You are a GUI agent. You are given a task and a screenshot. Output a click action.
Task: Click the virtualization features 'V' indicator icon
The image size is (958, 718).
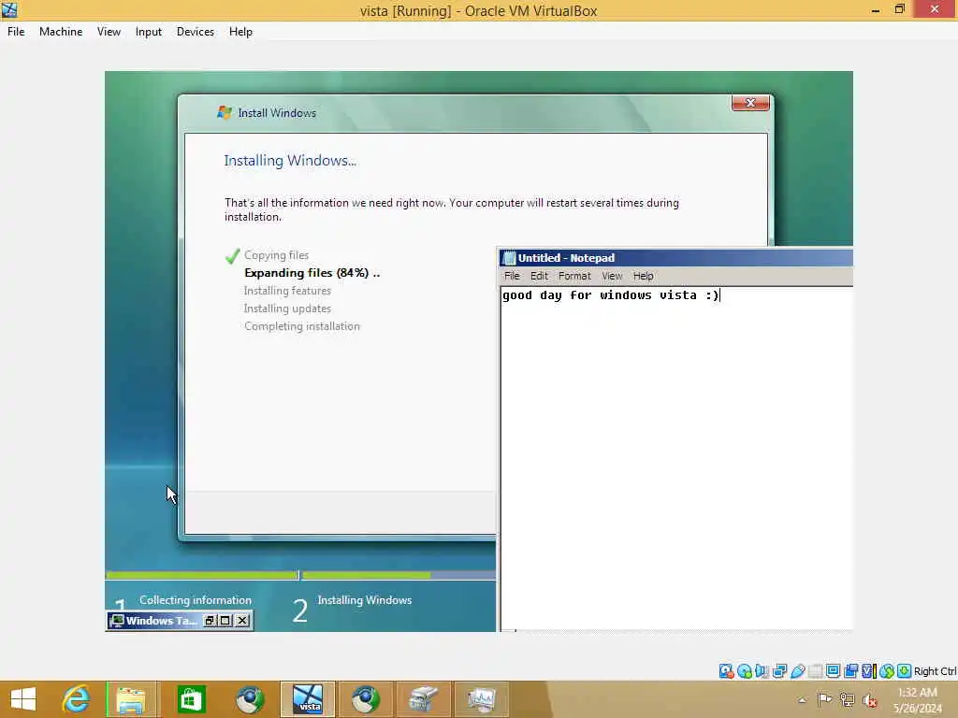(x=869, y=671)
